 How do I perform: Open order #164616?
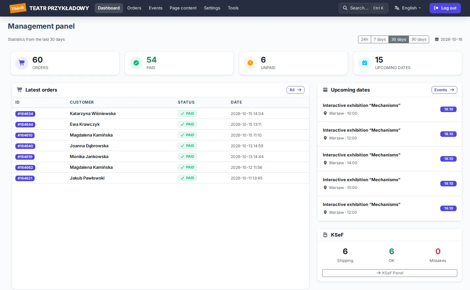(x=25, y=157)
